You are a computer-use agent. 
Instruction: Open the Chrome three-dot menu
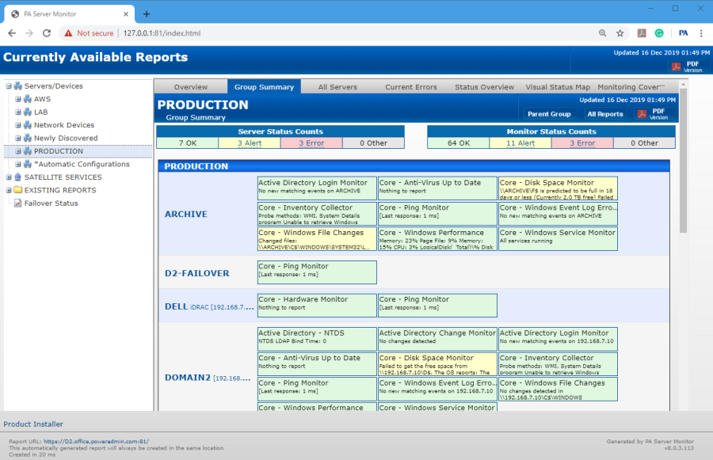701,33
